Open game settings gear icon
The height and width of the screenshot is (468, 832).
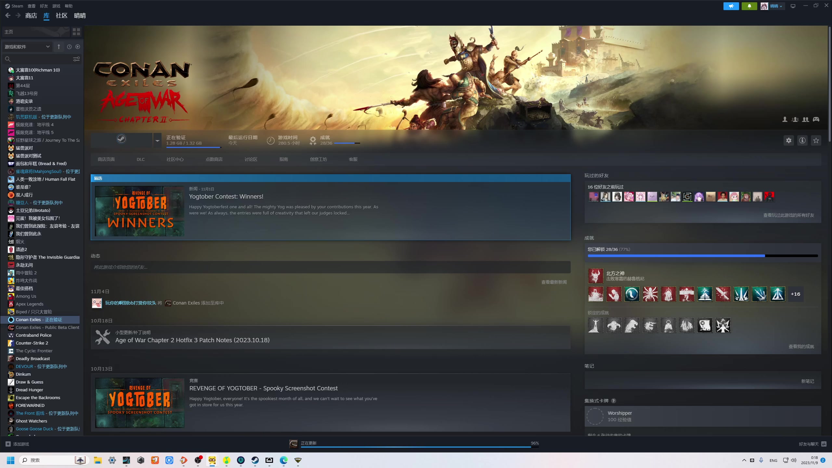pyautogui.click(x=789, y=140)
